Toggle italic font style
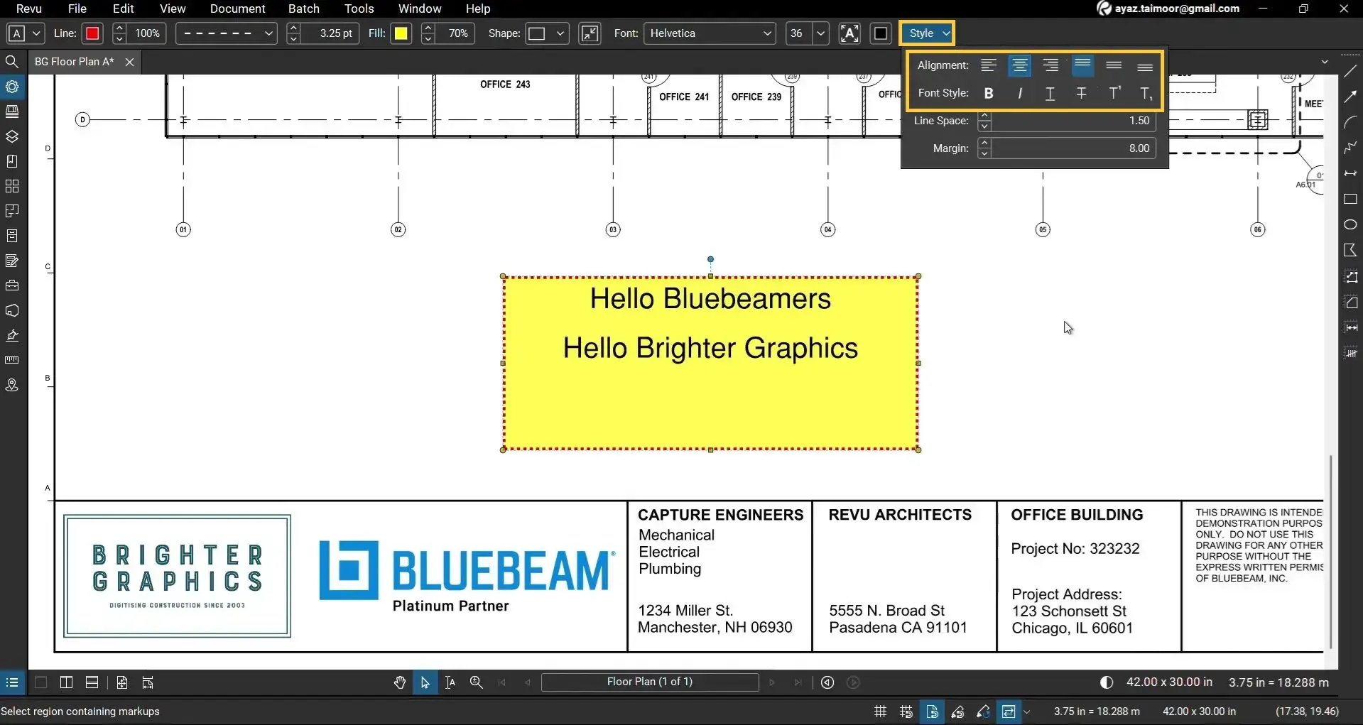This screenshot has height=725, width=1363. [1019, 93]
